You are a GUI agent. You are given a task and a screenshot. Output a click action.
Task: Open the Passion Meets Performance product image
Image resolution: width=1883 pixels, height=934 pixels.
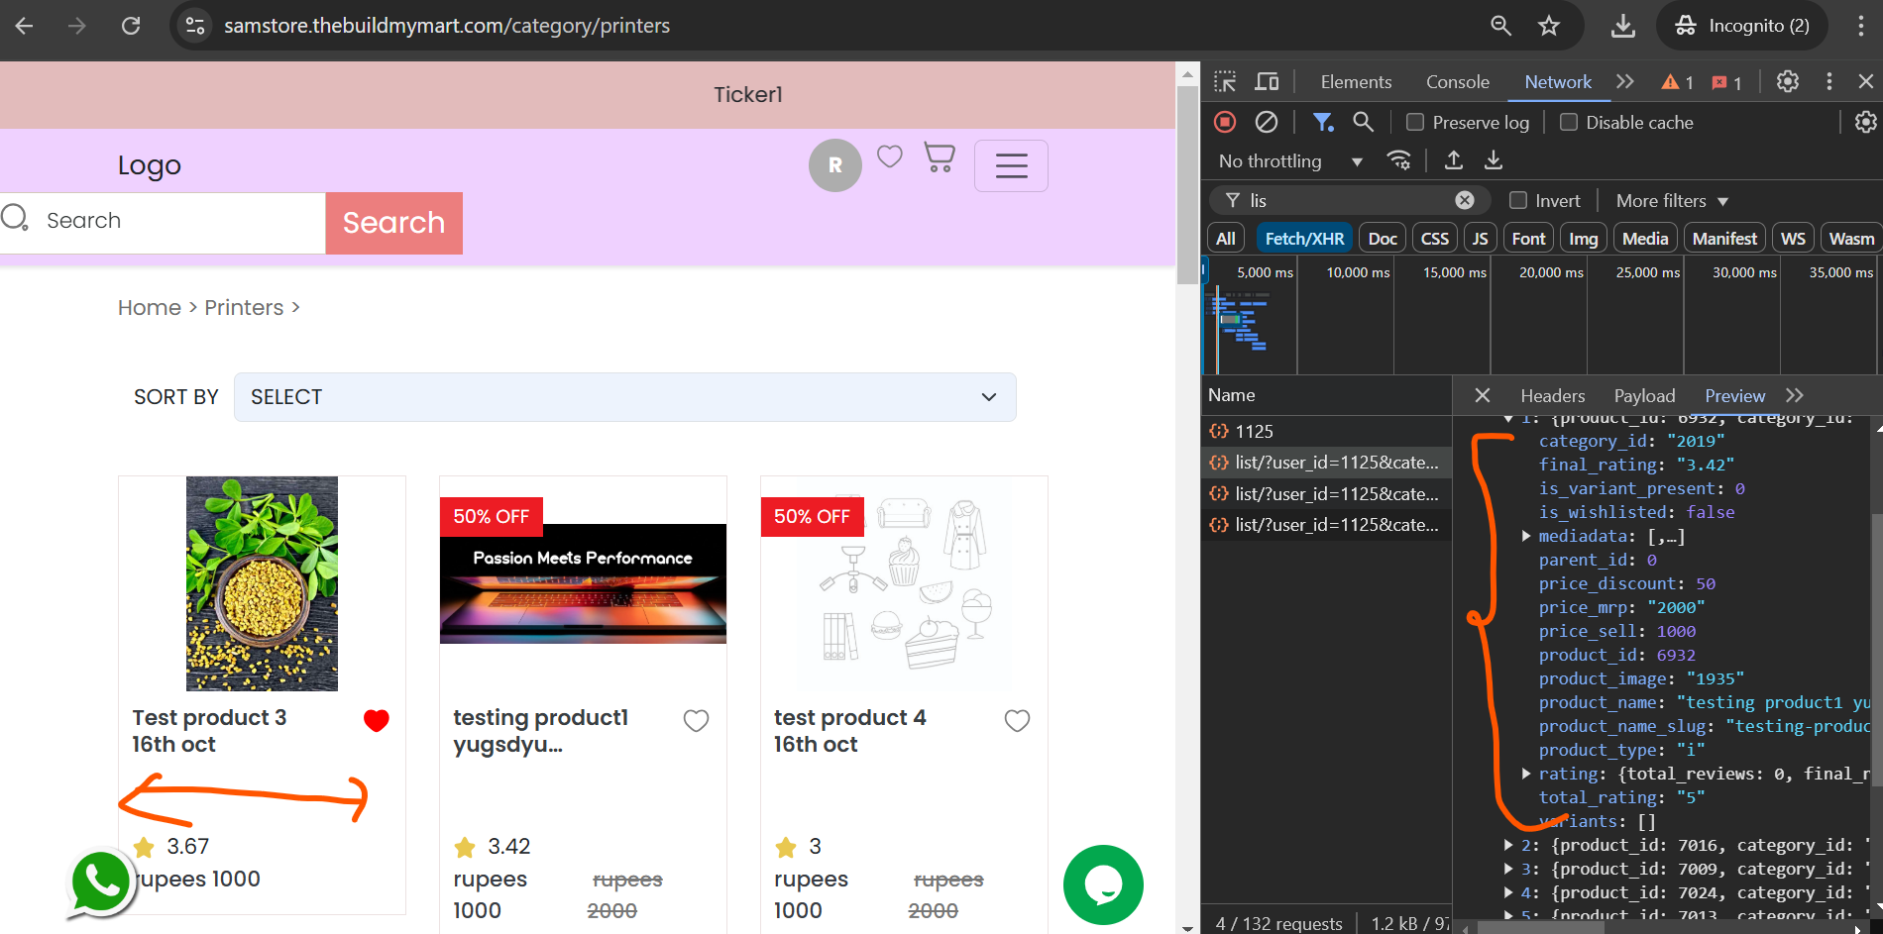click(583, 584)
